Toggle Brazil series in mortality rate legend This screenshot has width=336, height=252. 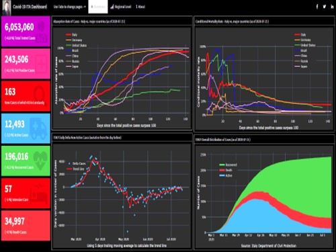301,50
